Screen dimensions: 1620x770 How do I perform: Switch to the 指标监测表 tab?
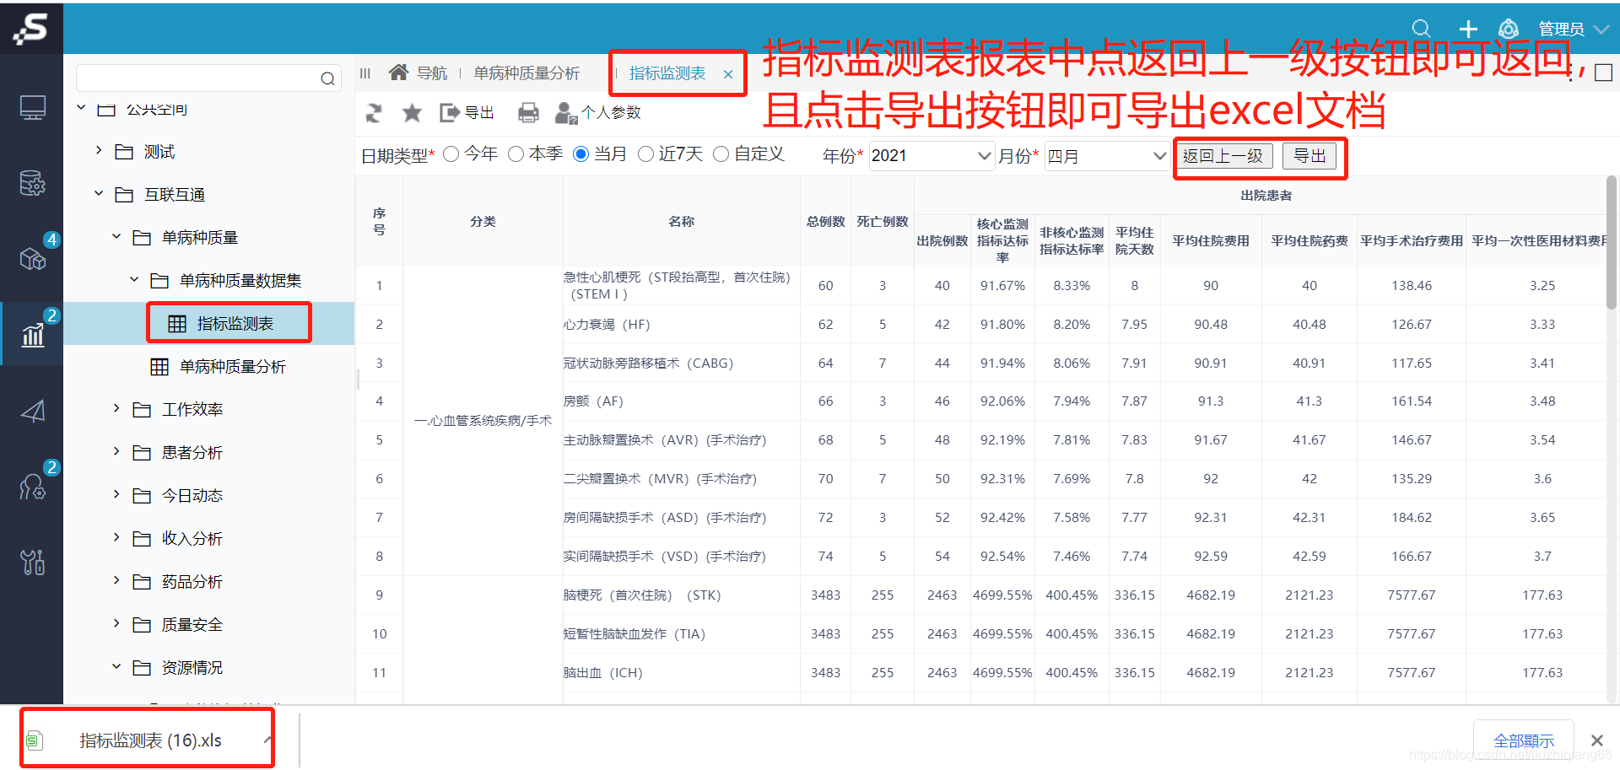[x=667, y=73]
